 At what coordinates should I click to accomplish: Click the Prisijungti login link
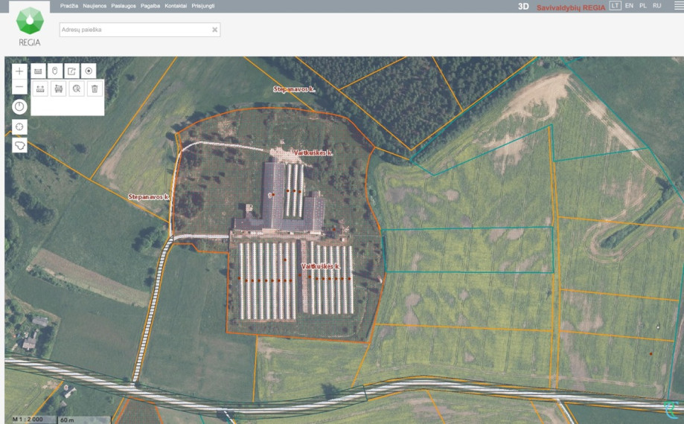pyautogui.click(x=203, y=6)
